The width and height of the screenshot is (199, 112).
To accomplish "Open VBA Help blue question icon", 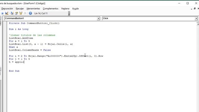I will click(x=30, y=13).
